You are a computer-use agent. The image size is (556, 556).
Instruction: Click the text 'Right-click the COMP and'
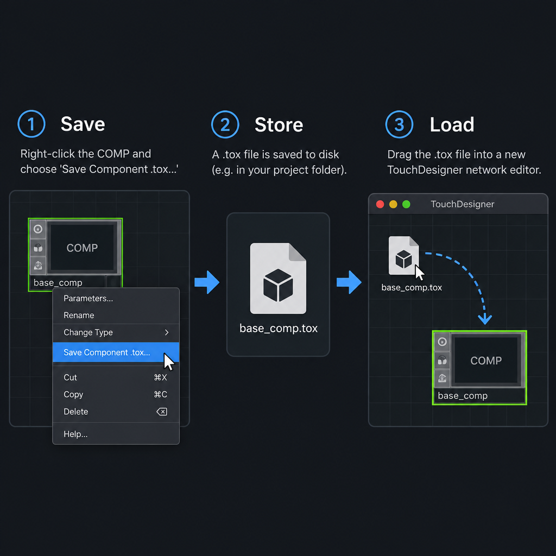pyautogui.click(x=86, y=154)
